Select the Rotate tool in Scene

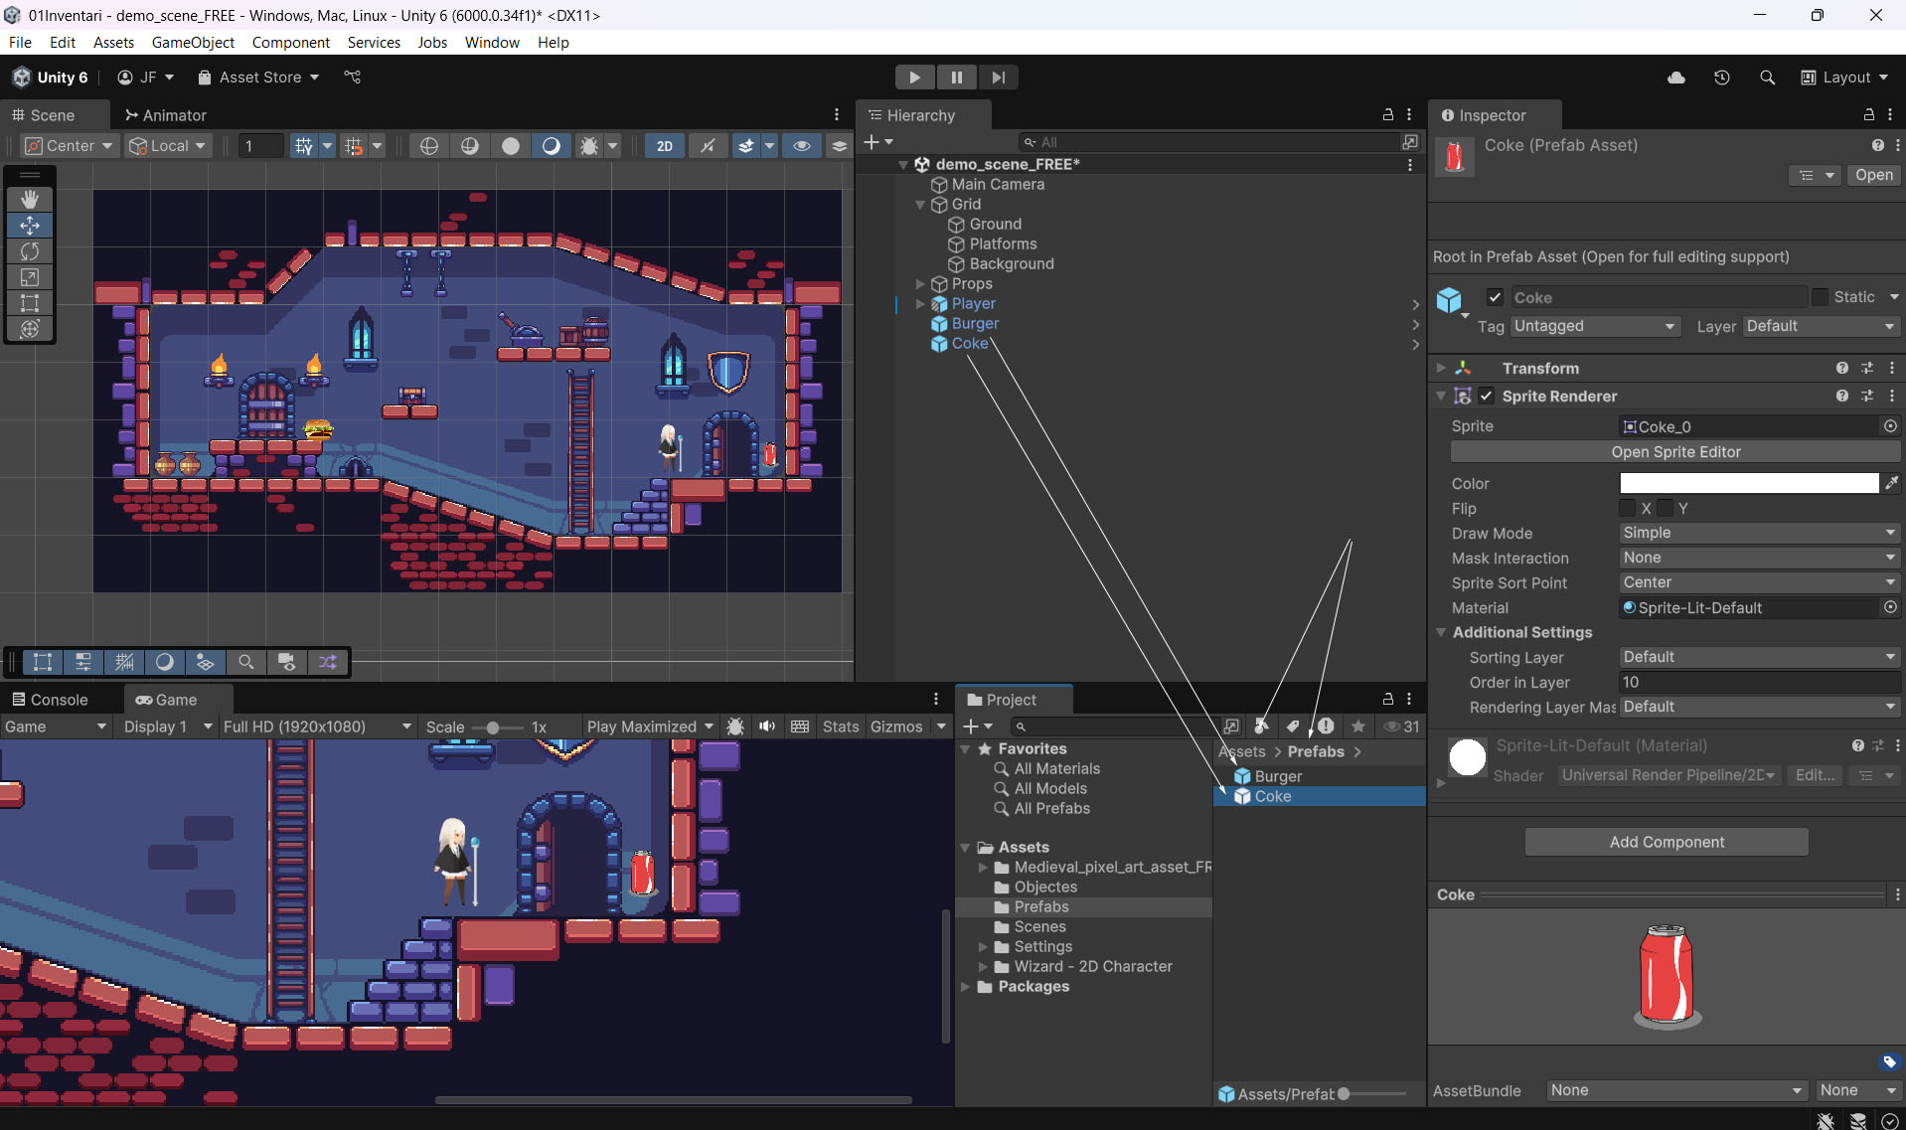click(30, 251)
